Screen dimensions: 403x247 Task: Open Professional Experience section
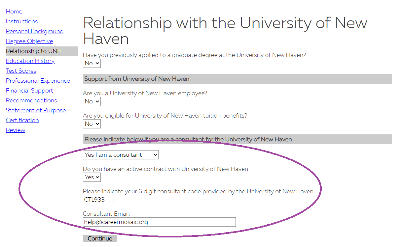click(38, 81)
